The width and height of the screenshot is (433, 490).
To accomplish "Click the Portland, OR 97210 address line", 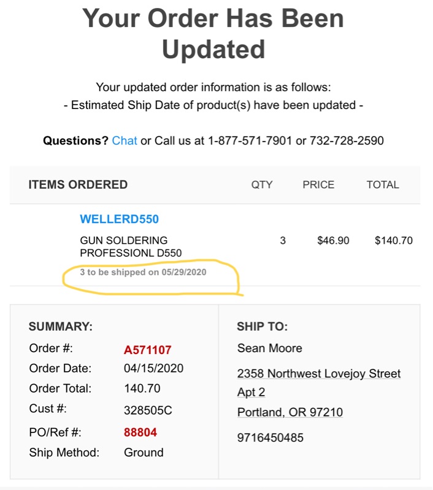I will (289, 413).
